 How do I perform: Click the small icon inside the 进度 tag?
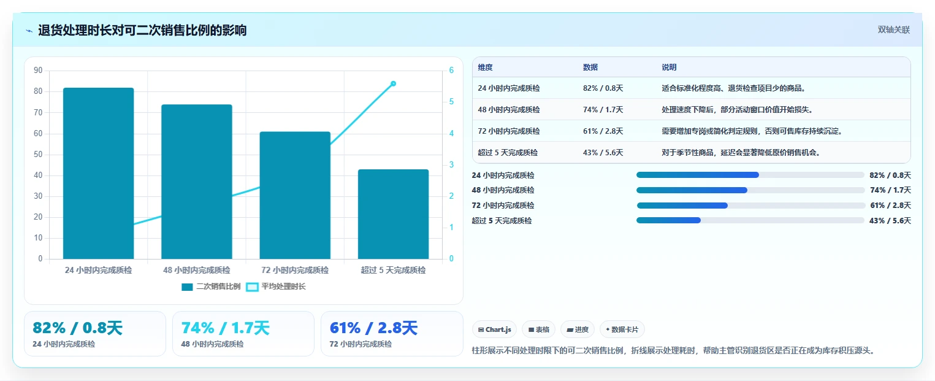pyautogui.click(x=570, y=330)
